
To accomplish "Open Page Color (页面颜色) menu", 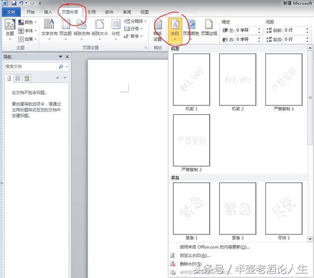I will point(190,29).
